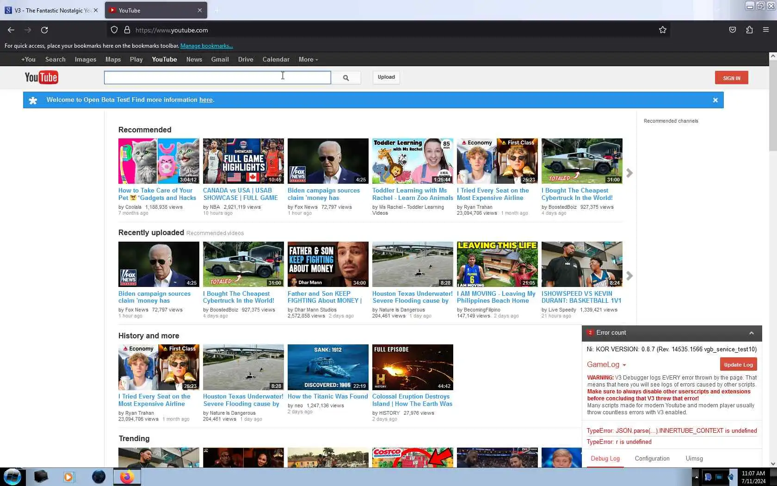The height and width of the screenshot is (486, 777).
Task: Open the Toddler Learning with Ms Rachel title
Action: [413, 194]
